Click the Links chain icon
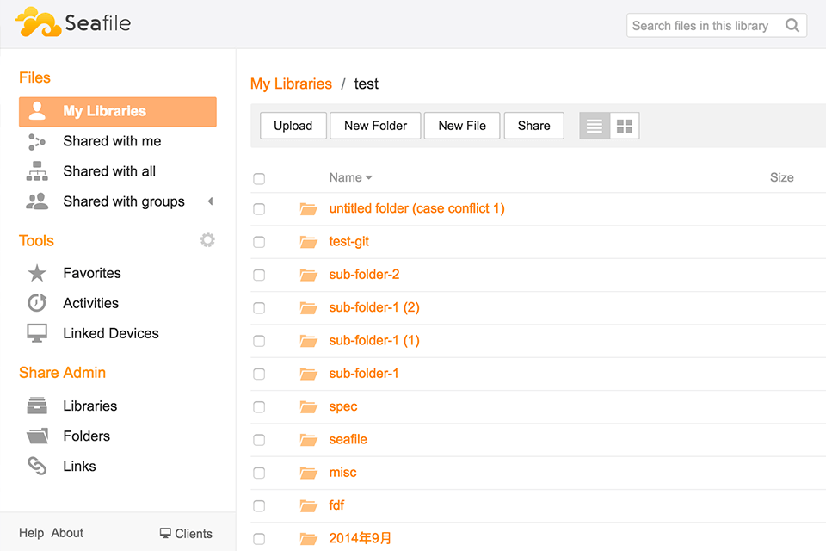The height and width of the screenshot is (551, 826). click(x=36, y=466)
